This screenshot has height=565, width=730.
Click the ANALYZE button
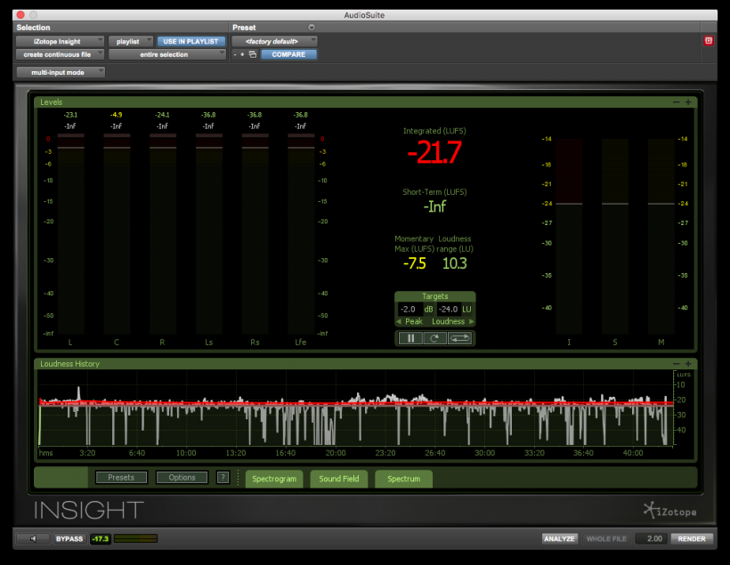pos(560,538)
